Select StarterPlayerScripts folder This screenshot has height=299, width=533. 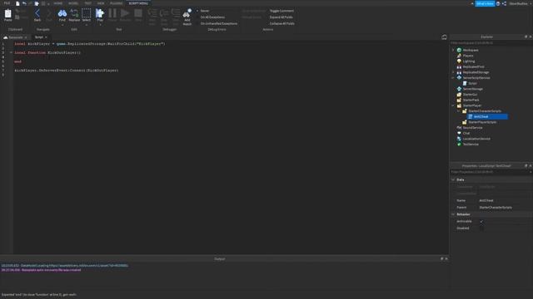pos(482,122)
